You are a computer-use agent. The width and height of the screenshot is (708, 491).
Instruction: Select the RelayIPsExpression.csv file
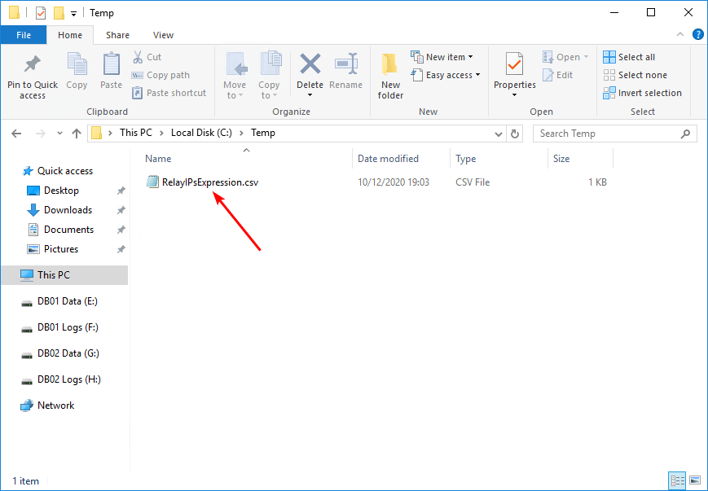pyautogui.click(x=209, y=182)
